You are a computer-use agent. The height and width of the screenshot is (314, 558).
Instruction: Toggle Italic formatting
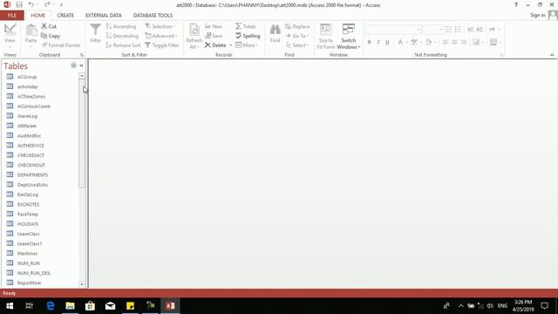pyautogui.click(x=378, y=42)
